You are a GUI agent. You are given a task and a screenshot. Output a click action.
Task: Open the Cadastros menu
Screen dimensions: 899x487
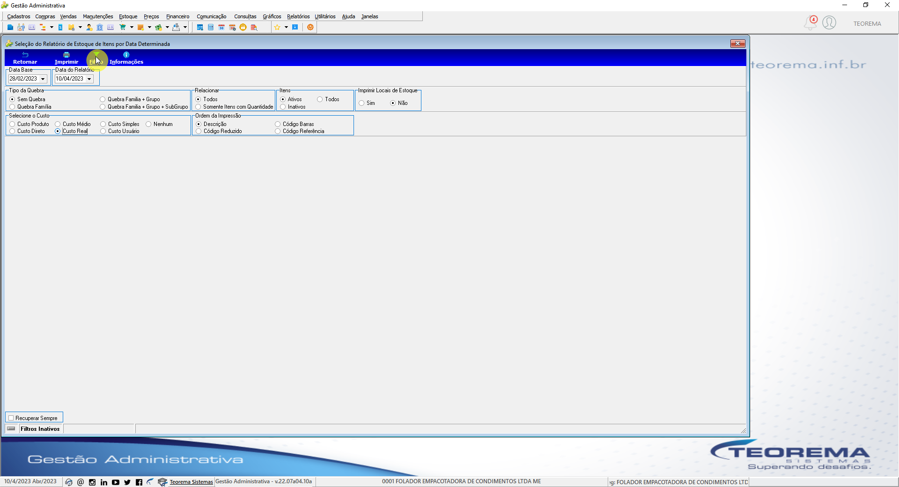point(19,16)
